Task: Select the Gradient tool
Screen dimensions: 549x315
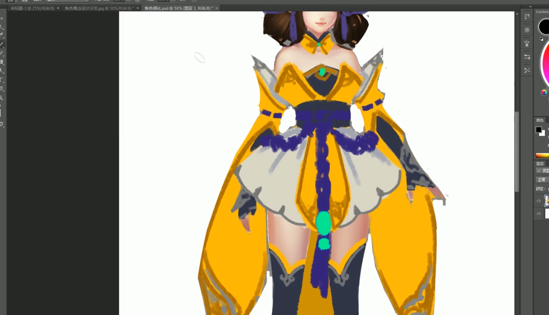Action: [2, 62]
